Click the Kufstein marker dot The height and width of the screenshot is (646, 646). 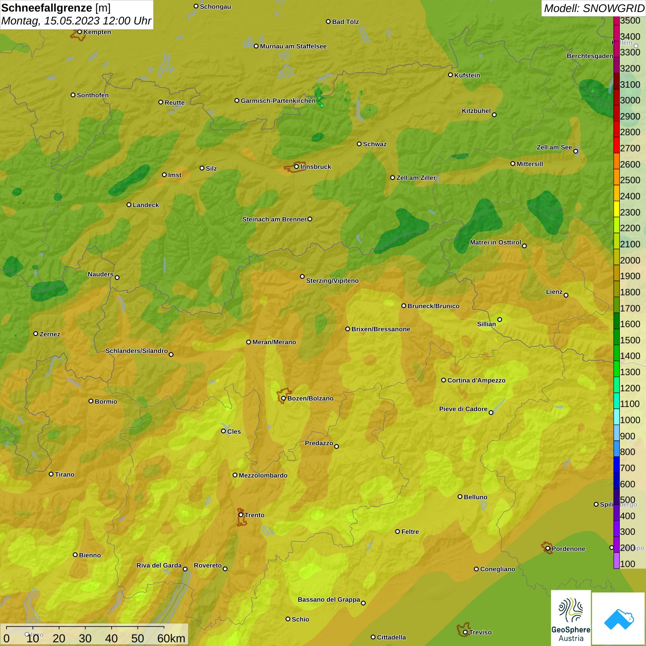(x=450, y=75)
